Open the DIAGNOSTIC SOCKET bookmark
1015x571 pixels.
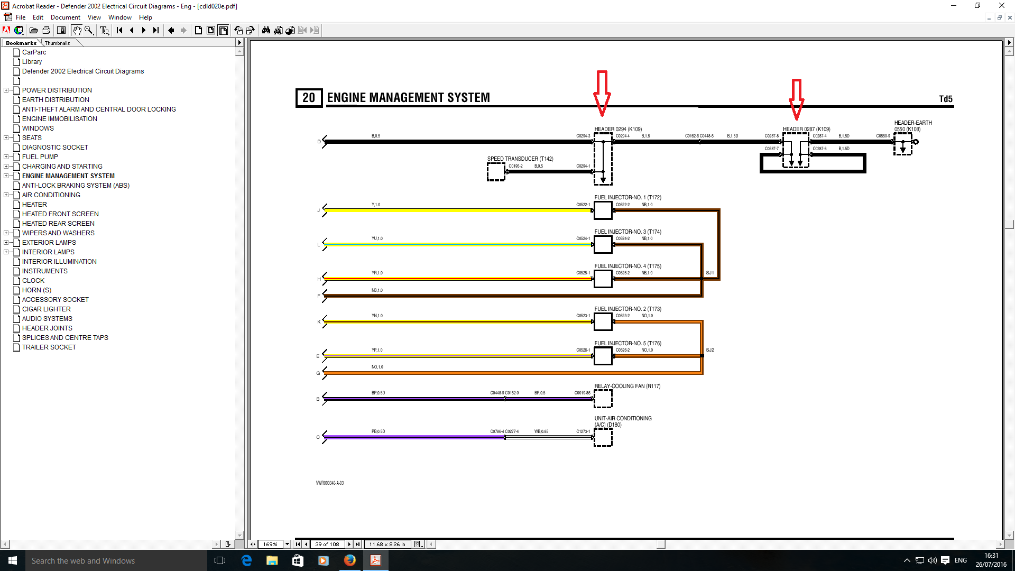(x=55, y=148)
